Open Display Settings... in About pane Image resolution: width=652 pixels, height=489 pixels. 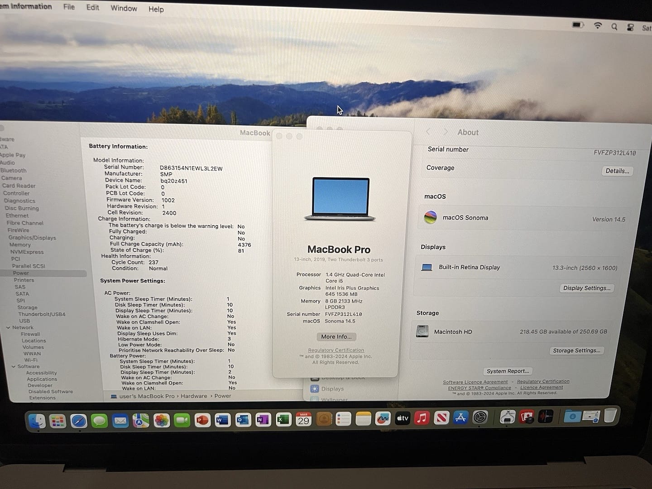coord(587,288)
